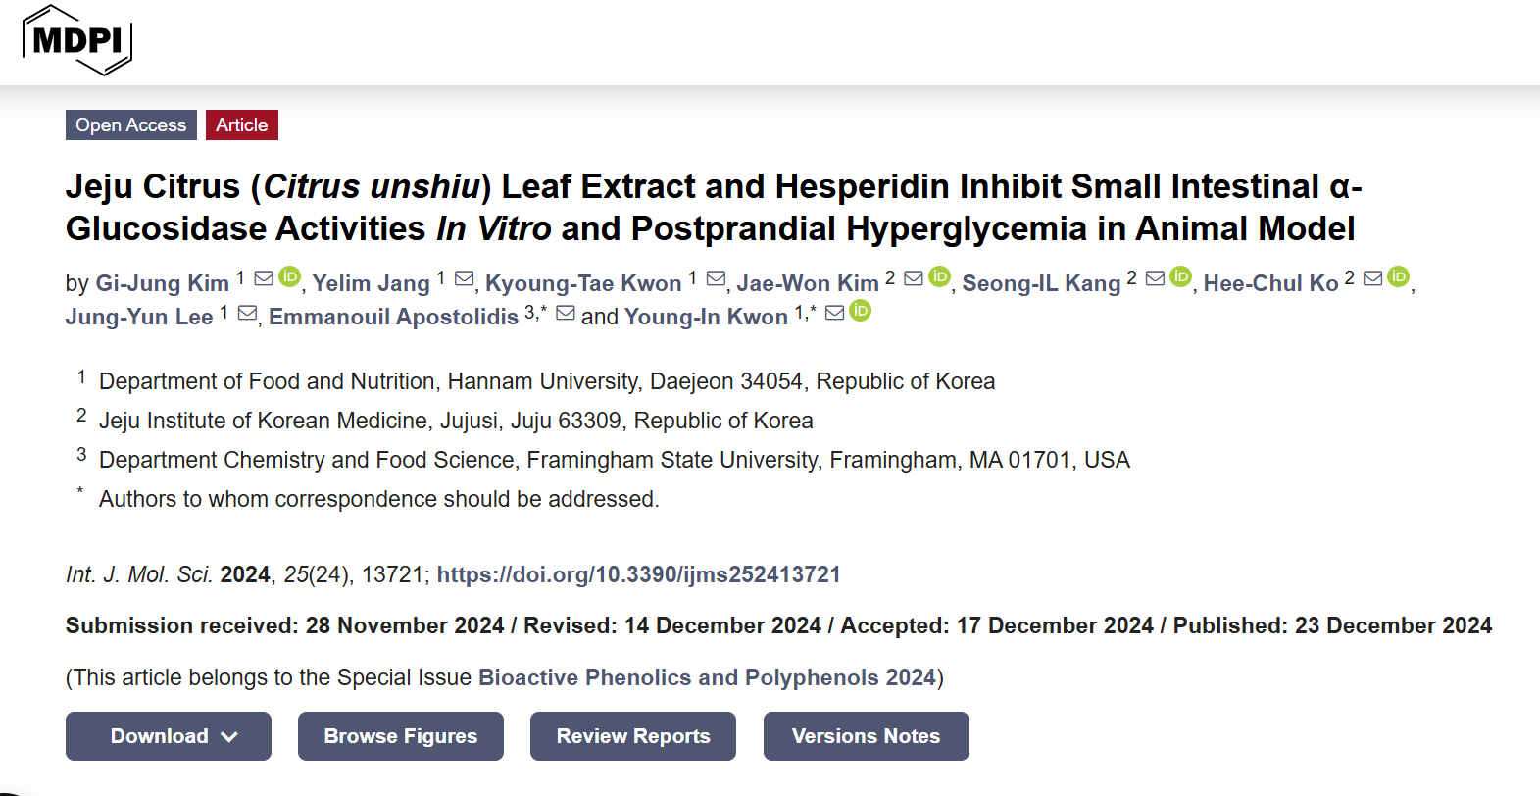The height and width of the screenshot is (796, 1540).
Task: Click Kyoung-Tae Kwon's email envelope icon
Action: [x=717, y=279]
